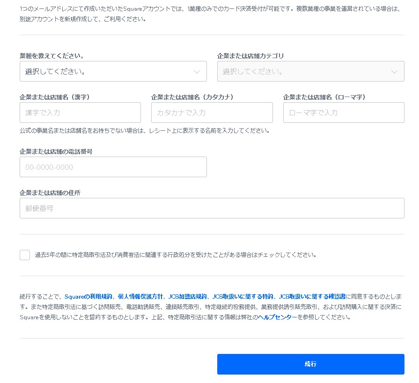This screenshot has height=383, width=419.
Task: Open the JCB加盟店規約 link
Action: click(188, 297)
